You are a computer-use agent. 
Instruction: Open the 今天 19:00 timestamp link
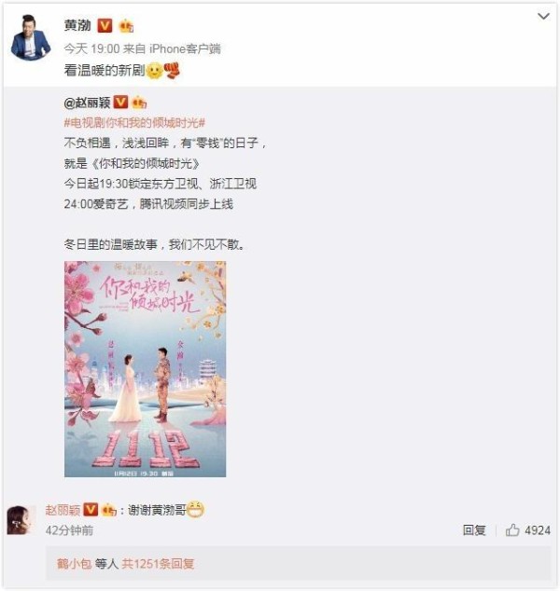point(91,48)
